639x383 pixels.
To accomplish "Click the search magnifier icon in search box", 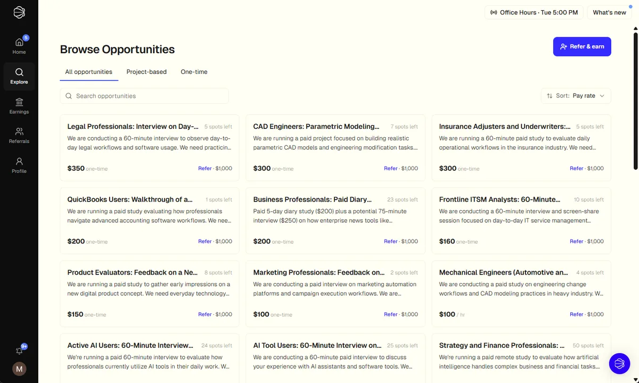I will click(x=69, y=96).
